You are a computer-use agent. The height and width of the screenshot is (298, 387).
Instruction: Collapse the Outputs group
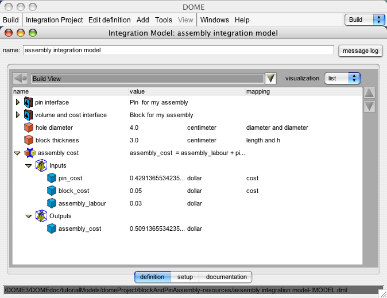(29, 216)
